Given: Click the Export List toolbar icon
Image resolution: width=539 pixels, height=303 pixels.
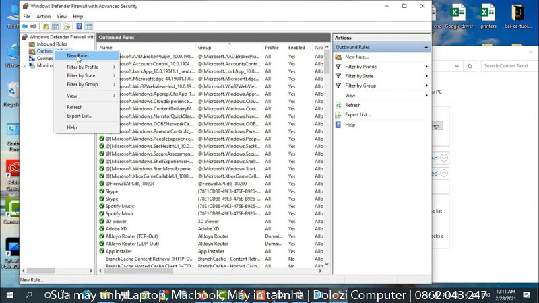Looking at the screenshot, I should tap(67, 26).
